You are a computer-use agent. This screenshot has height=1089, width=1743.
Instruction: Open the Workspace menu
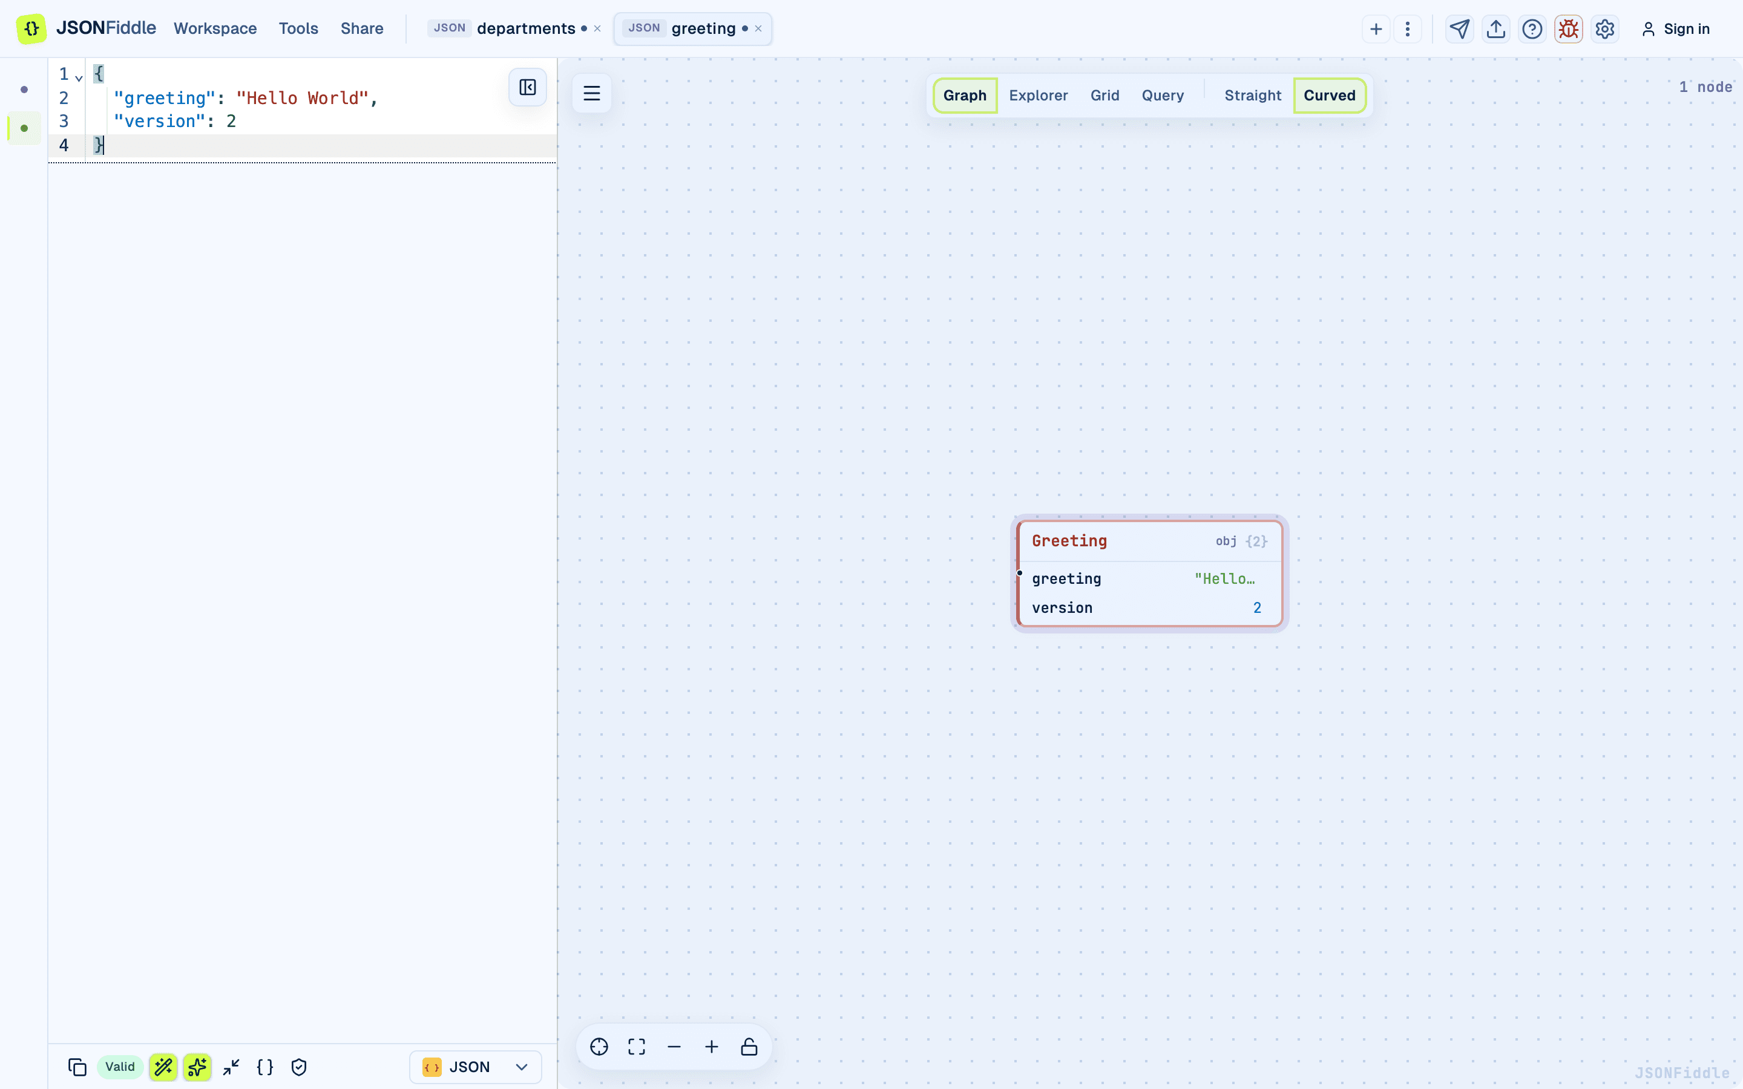tap(215, 29)
